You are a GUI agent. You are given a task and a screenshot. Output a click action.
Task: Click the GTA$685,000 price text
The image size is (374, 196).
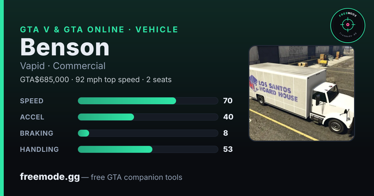click(x=44, y=80)
